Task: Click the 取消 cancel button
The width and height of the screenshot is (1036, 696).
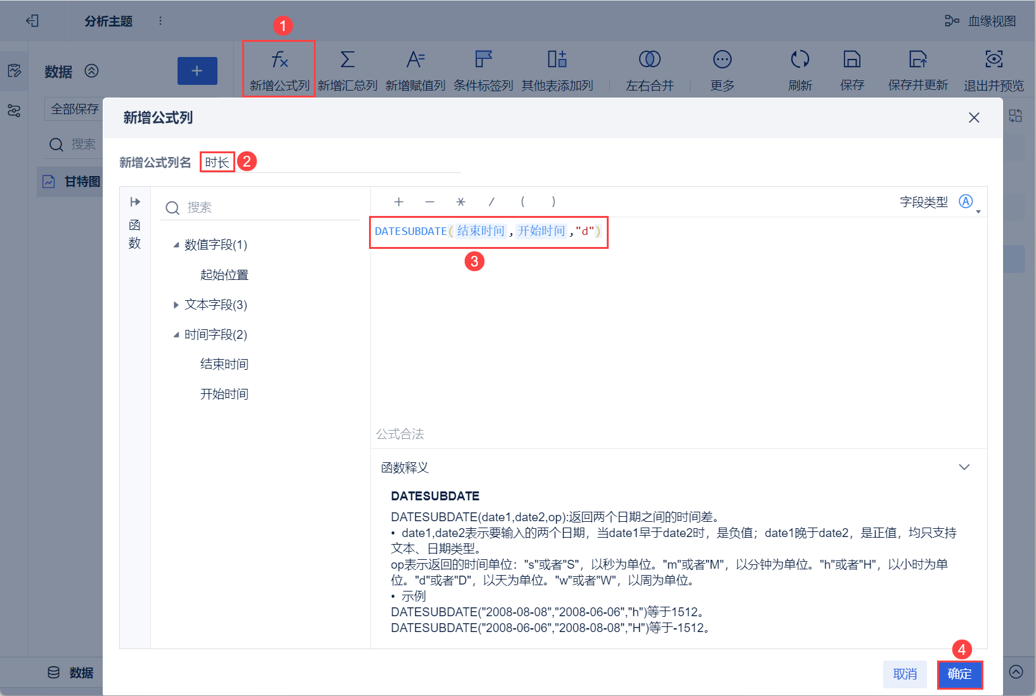Action: (905, 674)
